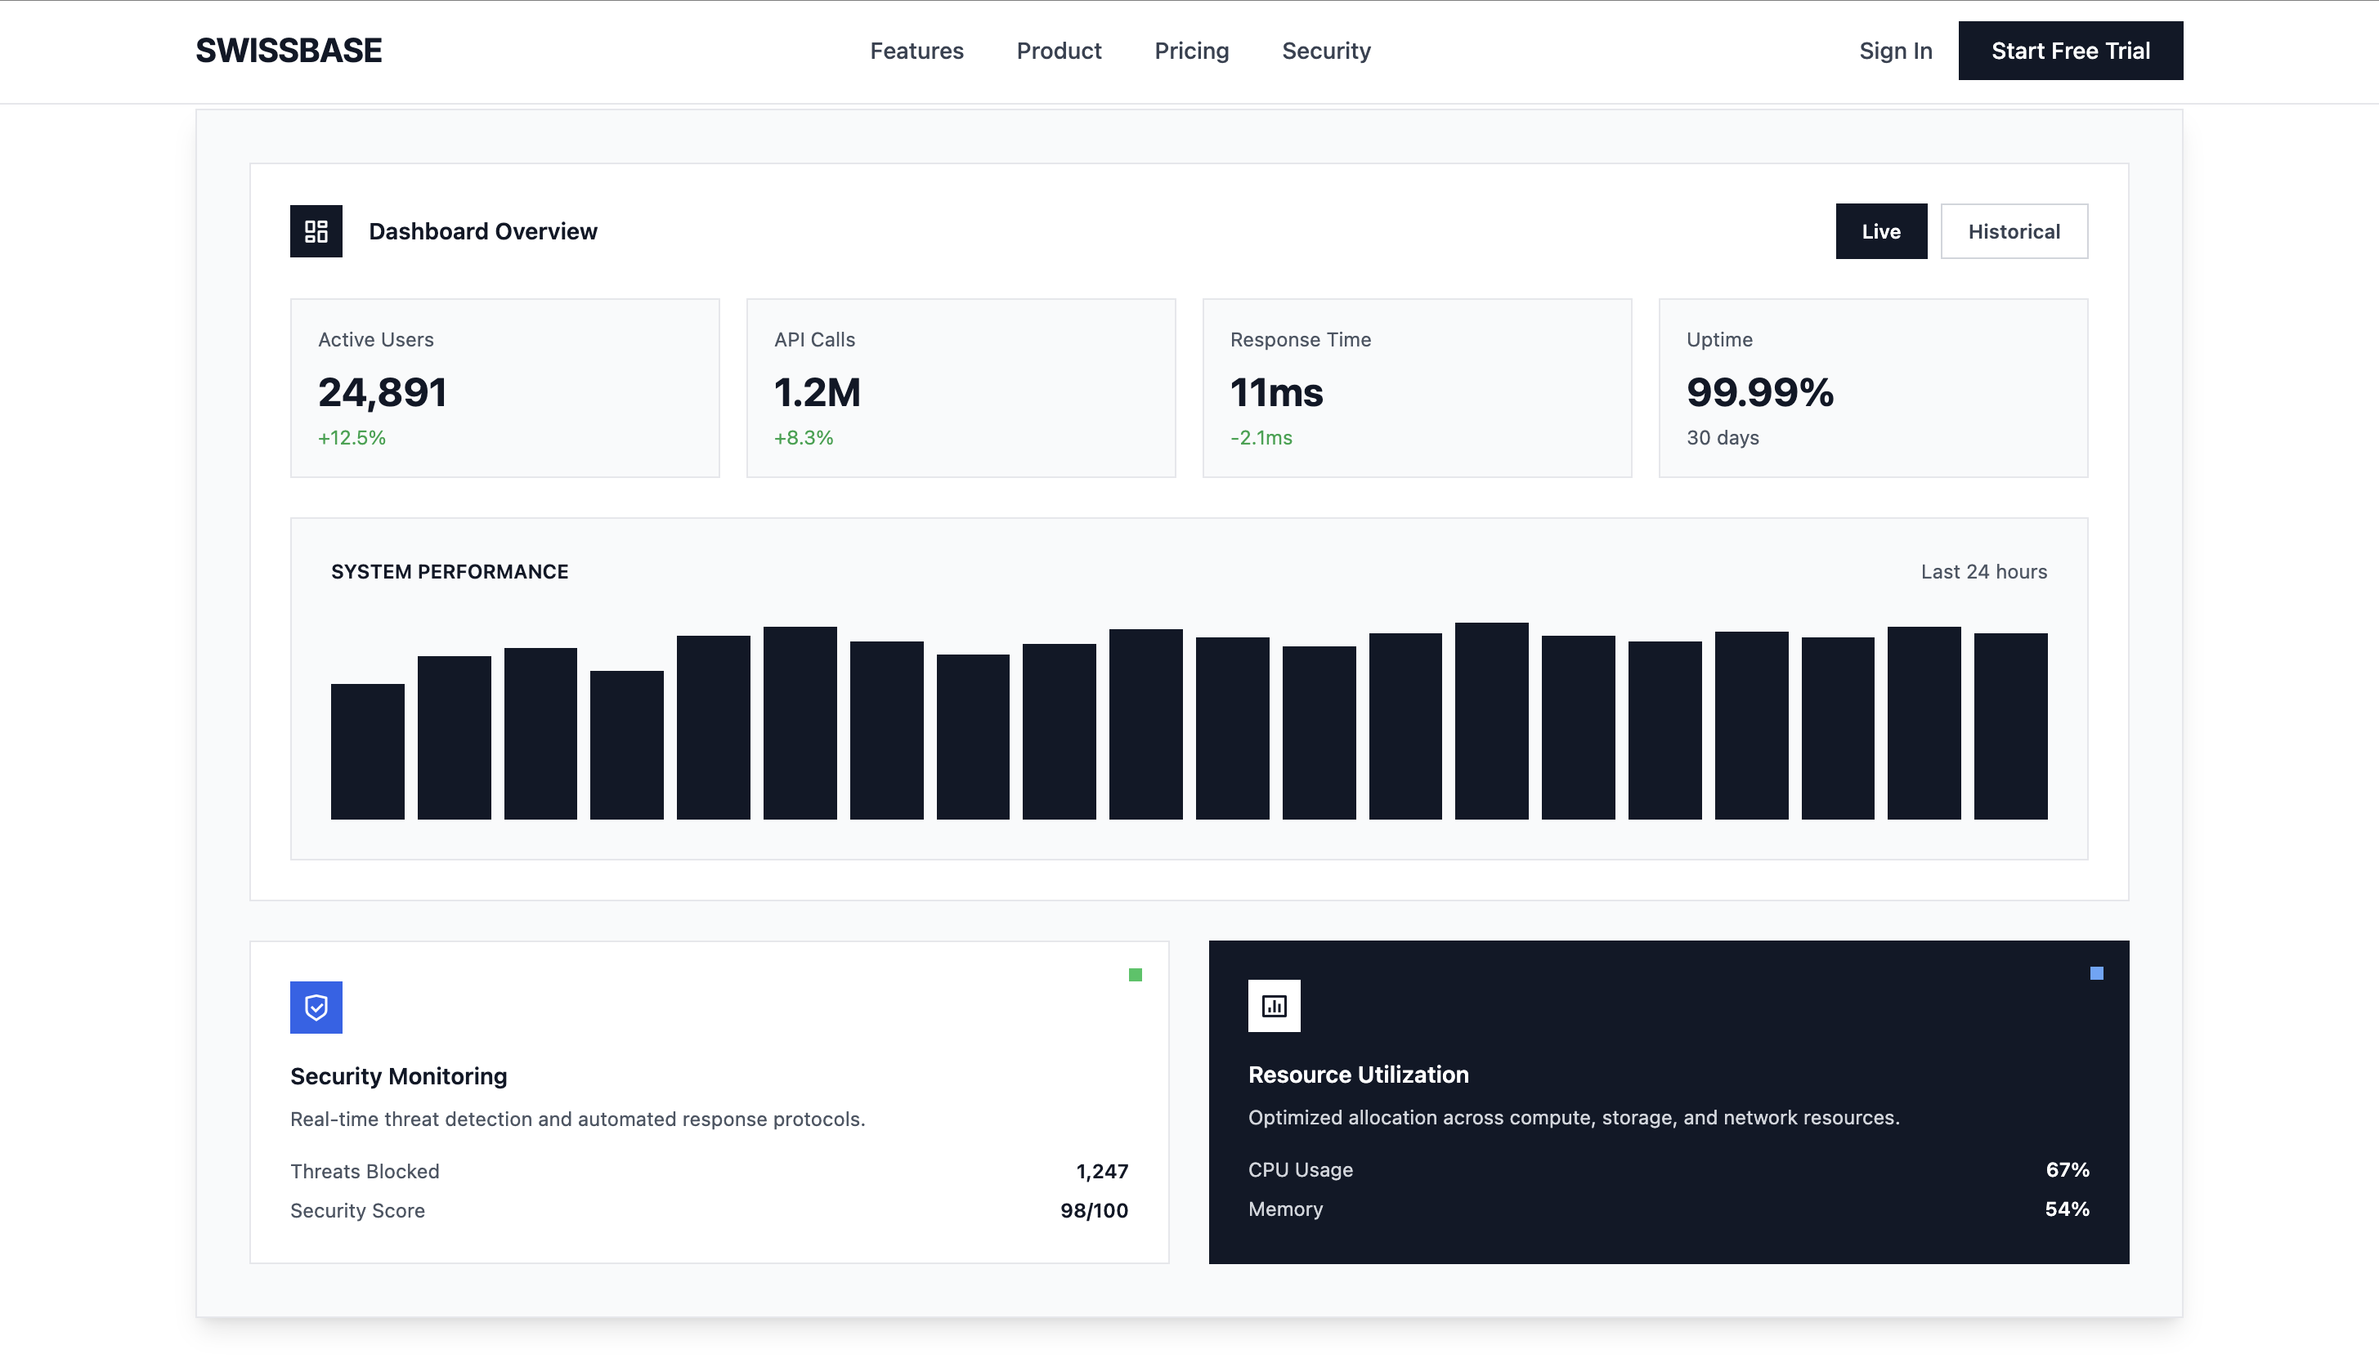Open the Product menu
This screenshot has height=1363, width=2379.
point(1059,51)
